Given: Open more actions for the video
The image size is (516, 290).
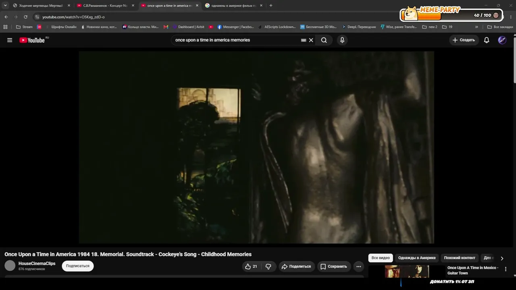Looking at the screenshot, I should tap(358, 266).
